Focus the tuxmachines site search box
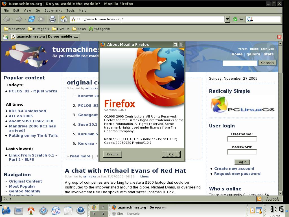The width and height of the screenshot is (289, 217). [x=240, y=63]
